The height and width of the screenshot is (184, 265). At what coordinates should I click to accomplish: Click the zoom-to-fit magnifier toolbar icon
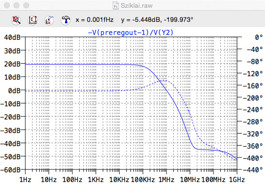point(16,20)
